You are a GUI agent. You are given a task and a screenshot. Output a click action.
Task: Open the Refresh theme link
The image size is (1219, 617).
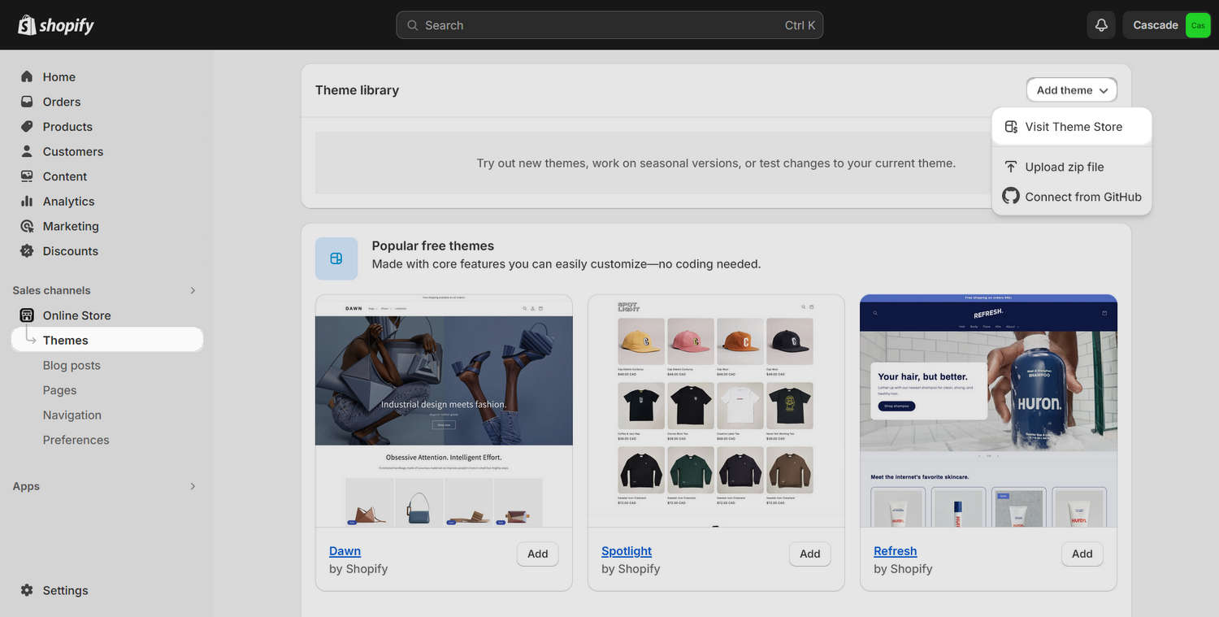(895, 551)
